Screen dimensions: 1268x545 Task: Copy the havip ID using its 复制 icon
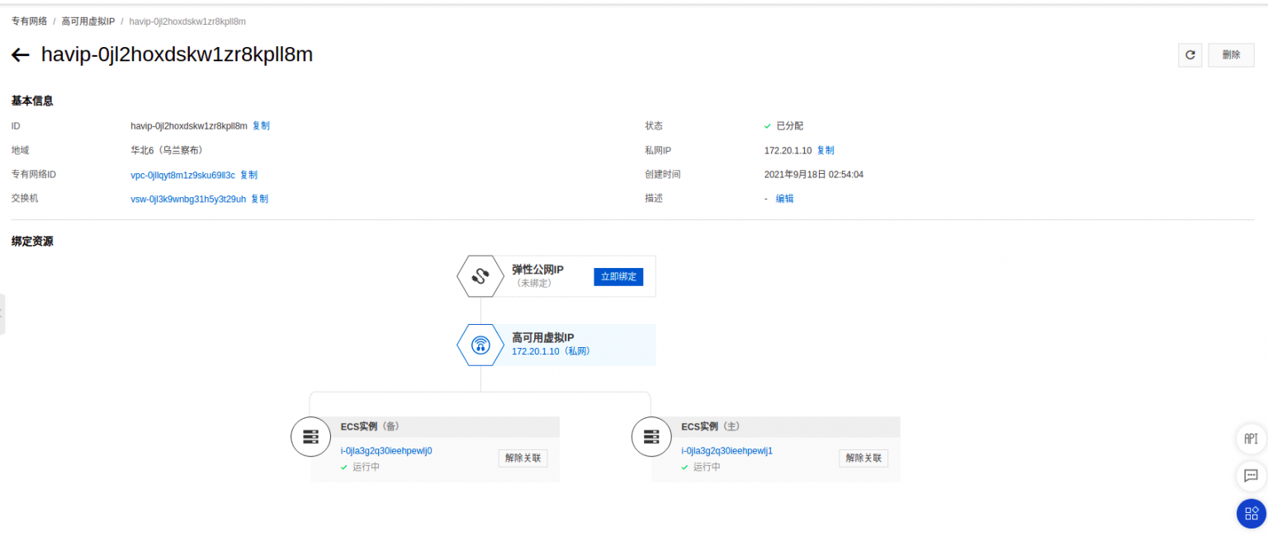click(260, 125)
